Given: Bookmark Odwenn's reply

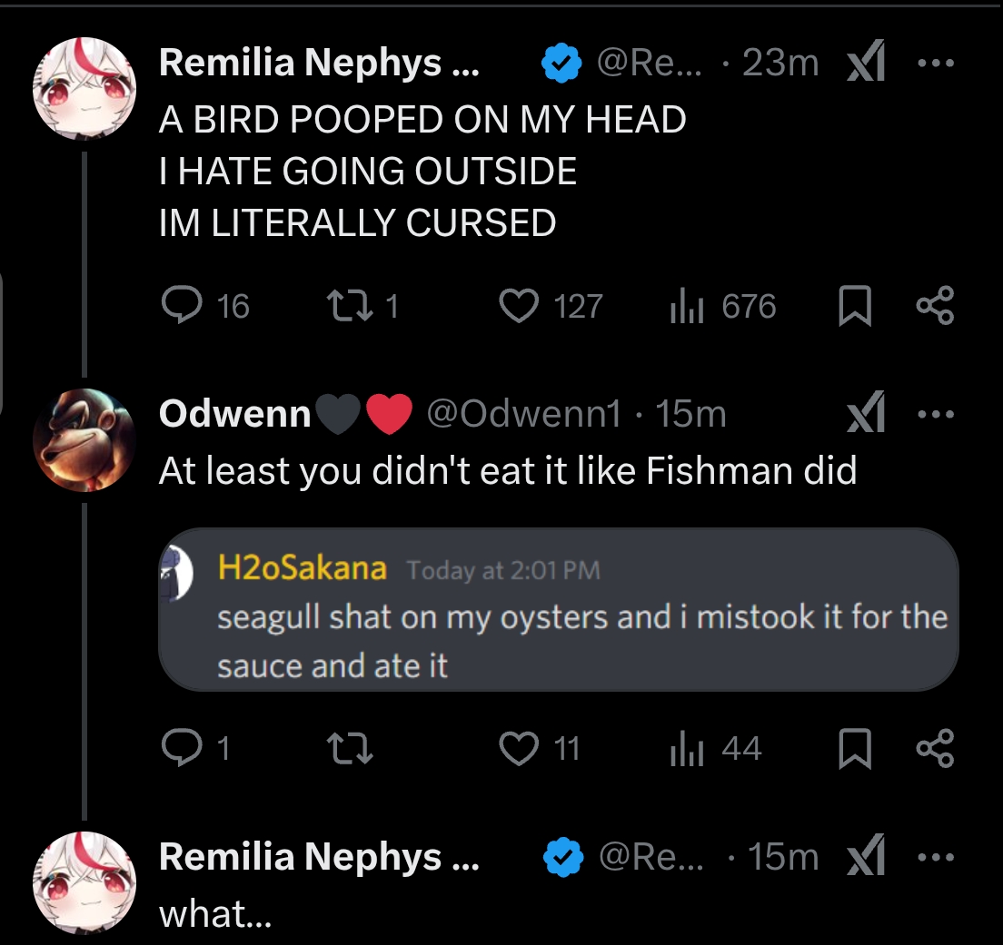Looking at the screenshot, I should (853, 749).
